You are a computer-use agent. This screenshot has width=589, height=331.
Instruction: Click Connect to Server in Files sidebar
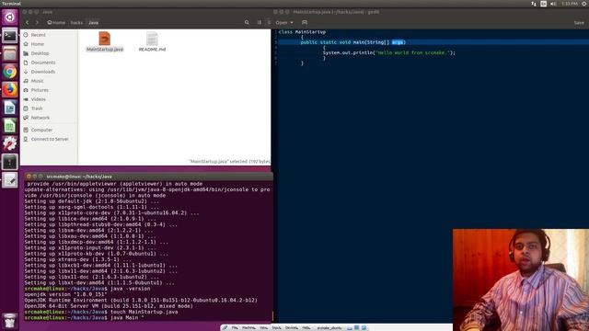click(49, 139)
